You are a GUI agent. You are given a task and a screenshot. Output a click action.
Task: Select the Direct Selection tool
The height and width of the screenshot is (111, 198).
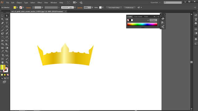pos(7,16)
